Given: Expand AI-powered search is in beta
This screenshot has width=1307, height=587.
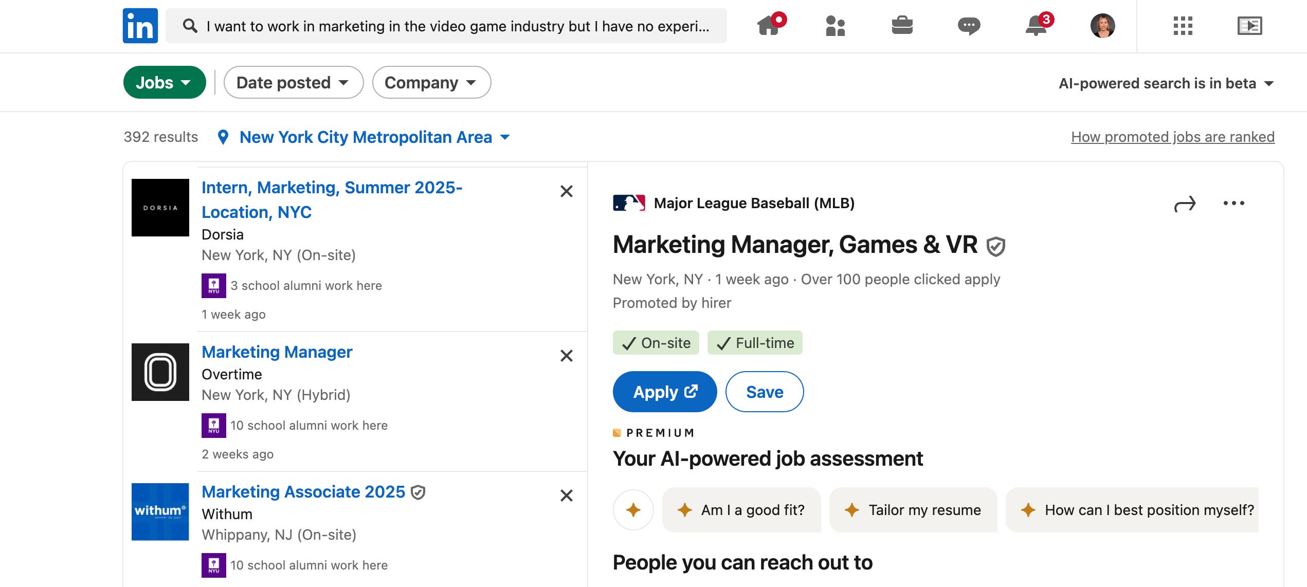Looking at the screenshot, I should (x=1166, y=83).
